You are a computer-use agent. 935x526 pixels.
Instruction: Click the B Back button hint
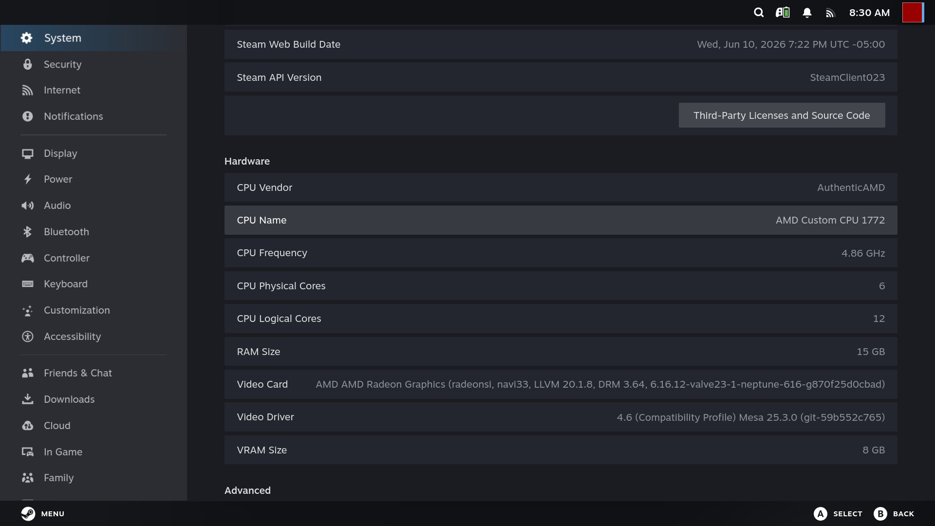pyautogui.click(x=894, y=513)
